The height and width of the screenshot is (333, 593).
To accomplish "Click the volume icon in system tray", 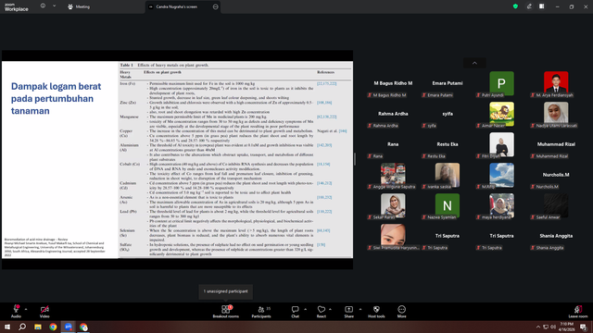I will point(553,327).
